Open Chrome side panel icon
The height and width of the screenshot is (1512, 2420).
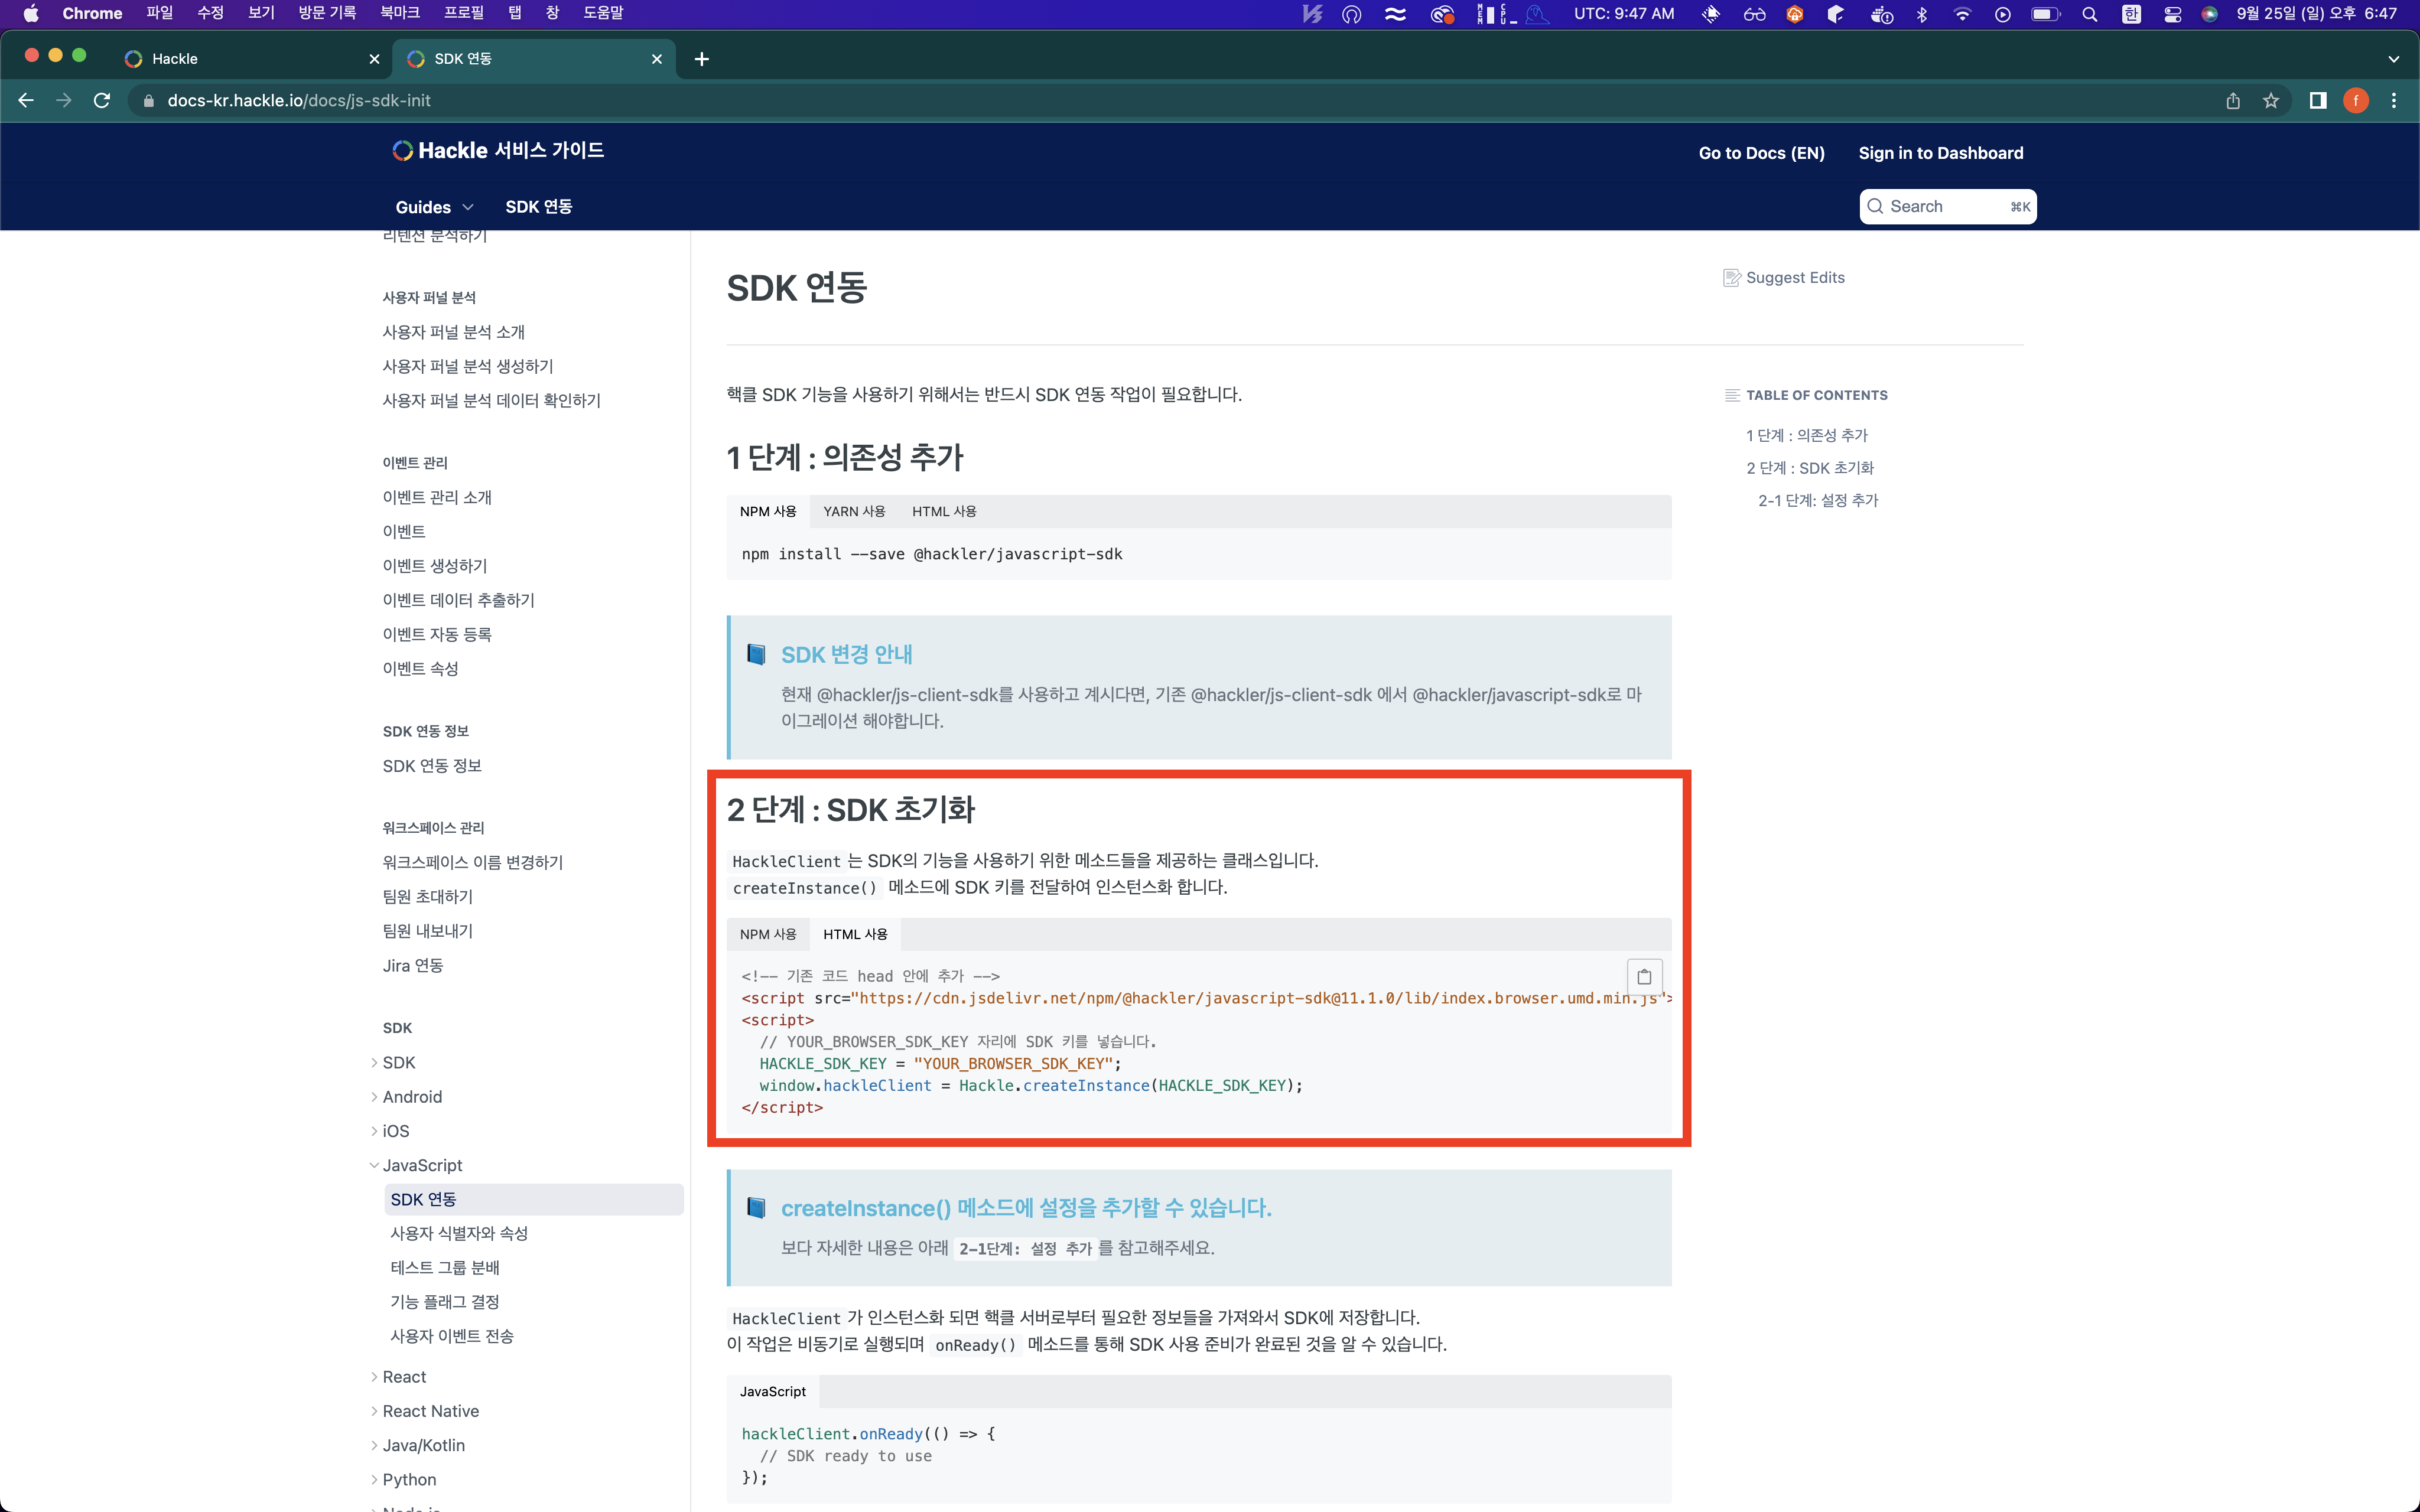[2317, 101]
